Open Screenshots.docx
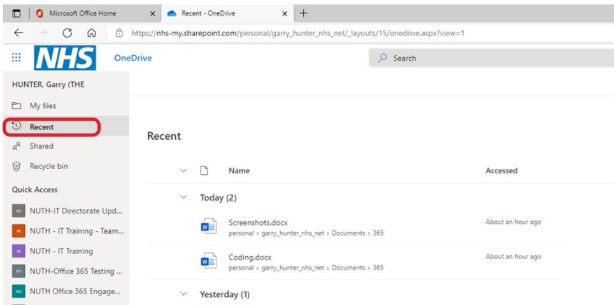The width and height of the screenshot is (614, 305). 258,222
